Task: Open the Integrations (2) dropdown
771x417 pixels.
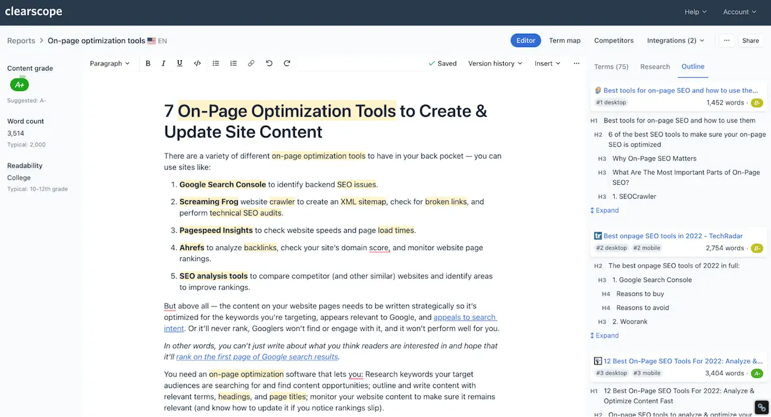Action: (x=675, y=40)
